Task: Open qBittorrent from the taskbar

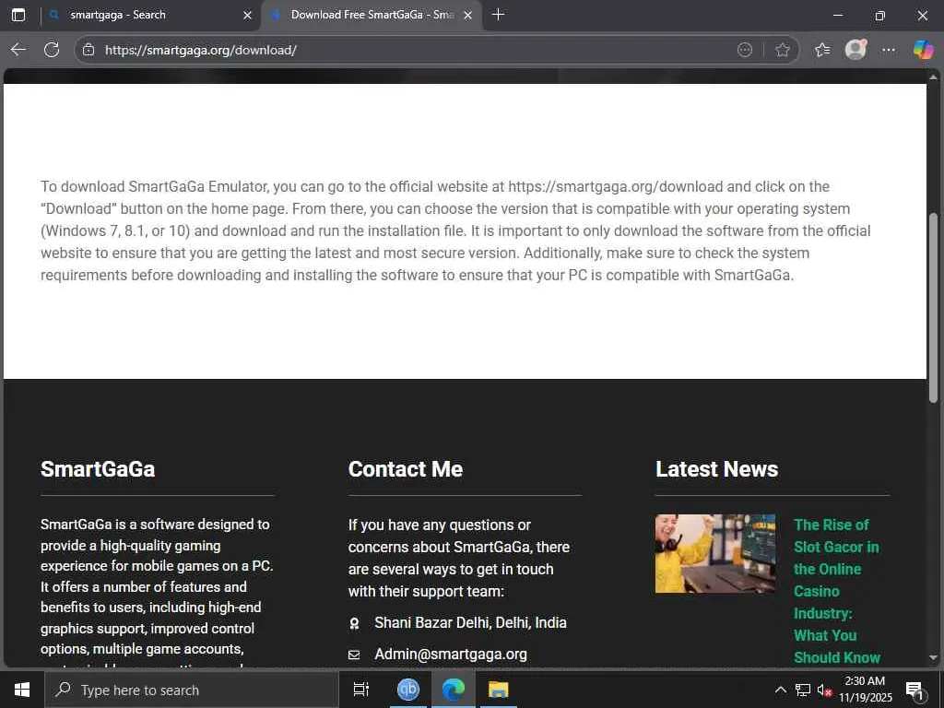Action: point(408,690)
